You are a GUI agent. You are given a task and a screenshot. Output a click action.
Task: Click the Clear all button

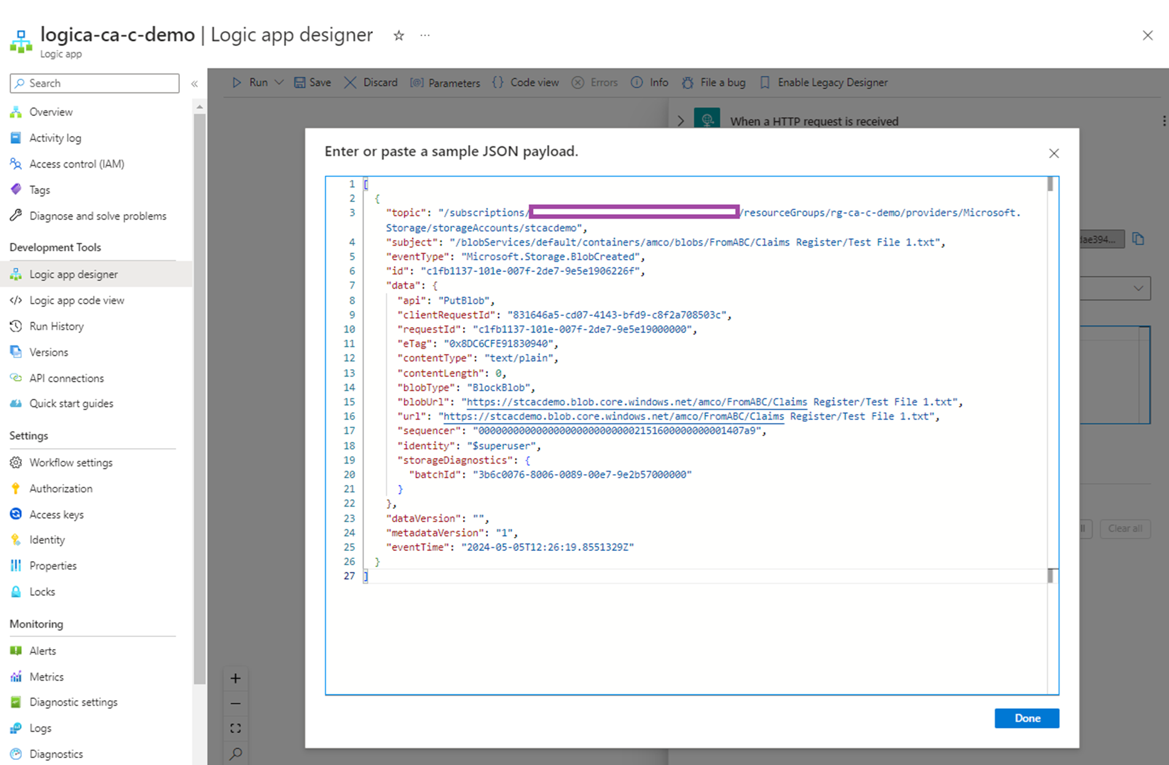1125,529
